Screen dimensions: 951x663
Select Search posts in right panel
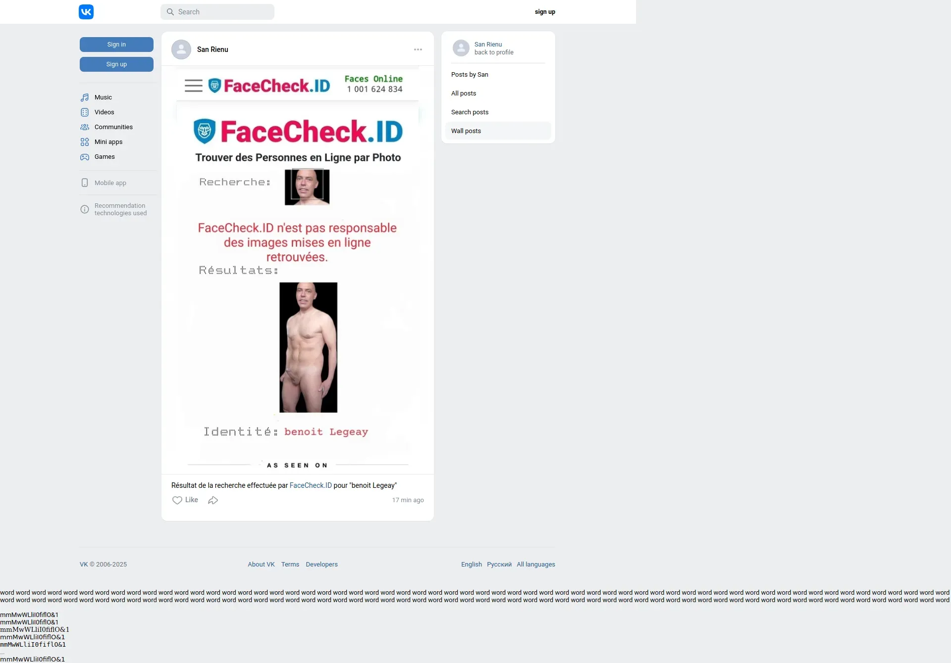point(470,112)
